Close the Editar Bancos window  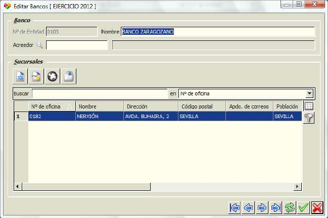coord(314,5)
